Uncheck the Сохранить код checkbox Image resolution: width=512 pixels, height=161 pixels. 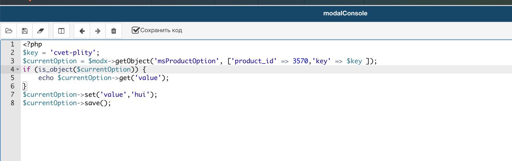point(136,30)
